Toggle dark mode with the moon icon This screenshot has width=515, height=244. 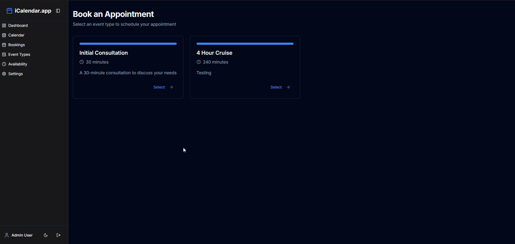tap(46, 235)
